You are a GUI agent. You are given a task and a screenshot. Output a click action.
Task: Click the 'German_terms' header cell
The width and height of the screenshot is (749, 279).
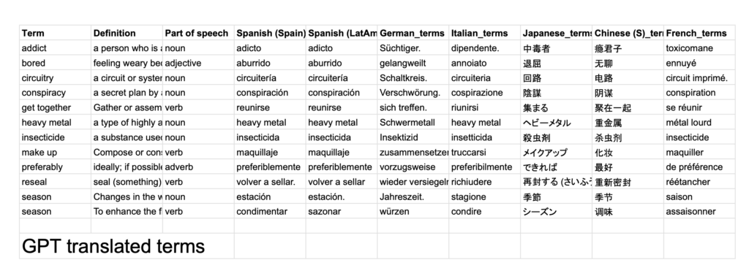[413, 33]
